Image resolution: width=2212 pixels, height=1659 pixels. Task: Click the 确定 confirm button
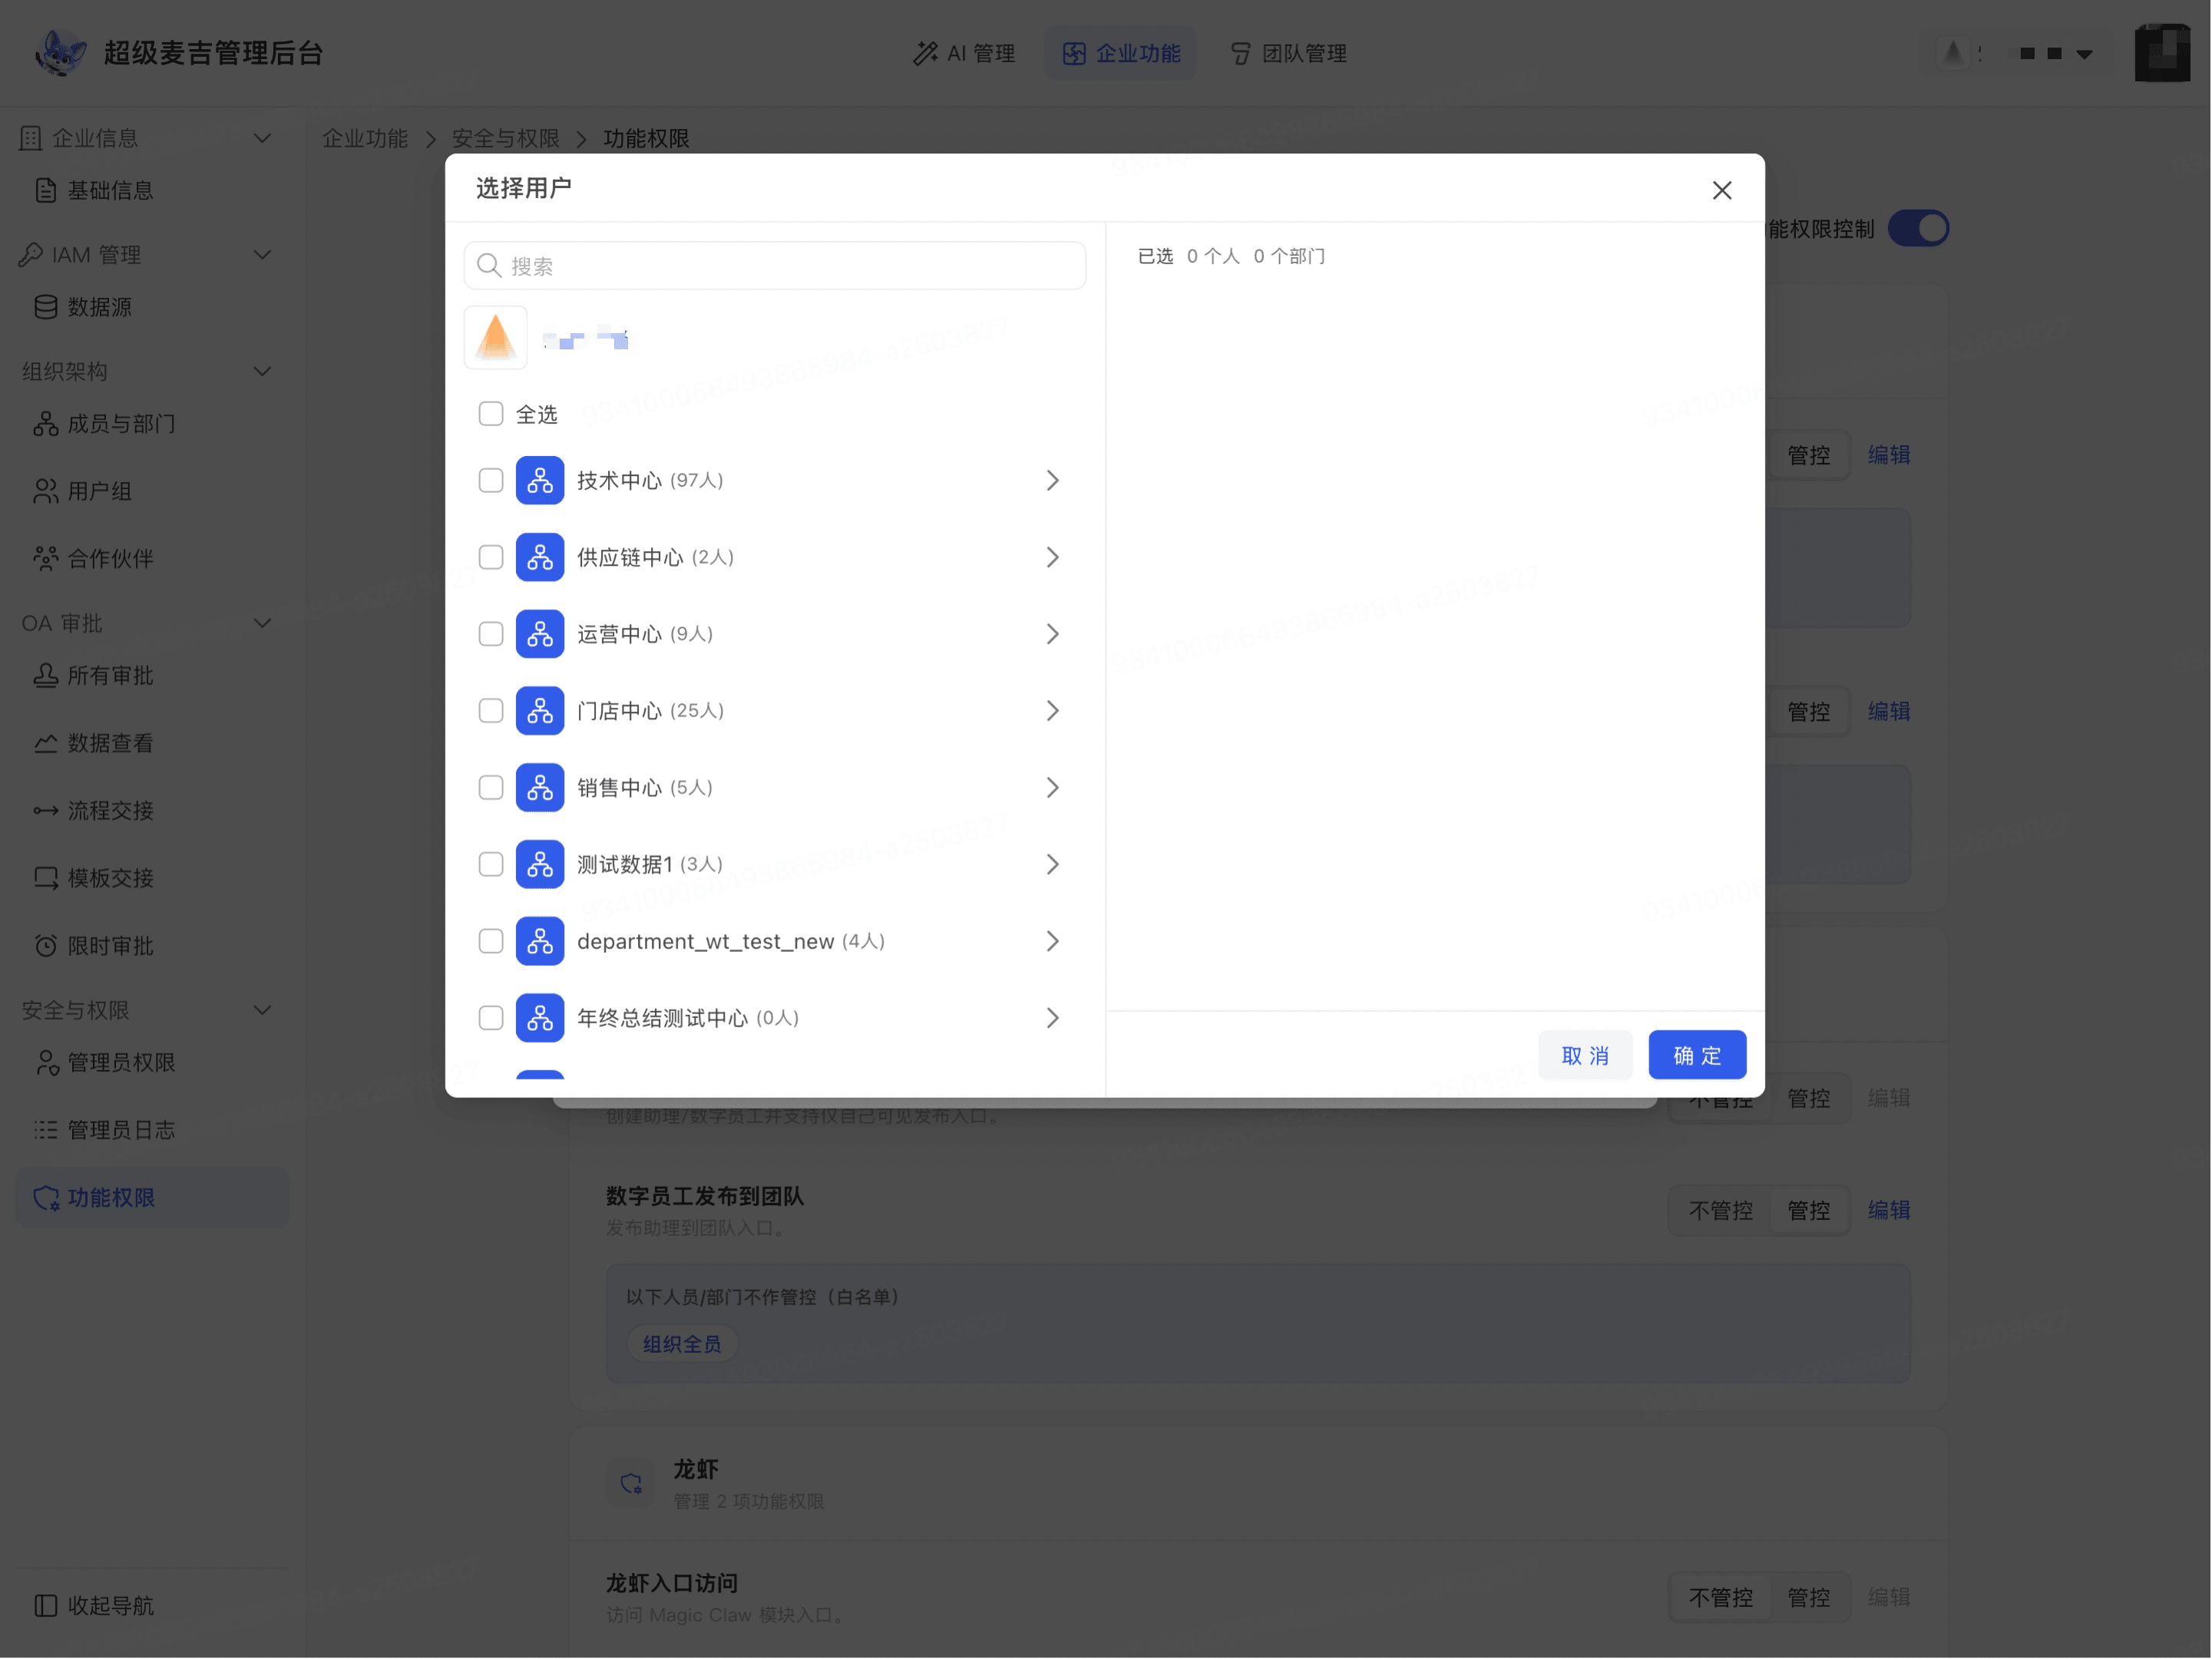click(x=1698, y=1056)
